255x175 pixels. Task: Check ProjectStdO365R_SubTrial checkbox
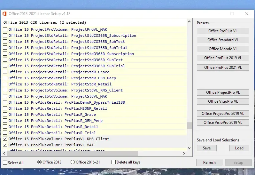pos(5,66)
